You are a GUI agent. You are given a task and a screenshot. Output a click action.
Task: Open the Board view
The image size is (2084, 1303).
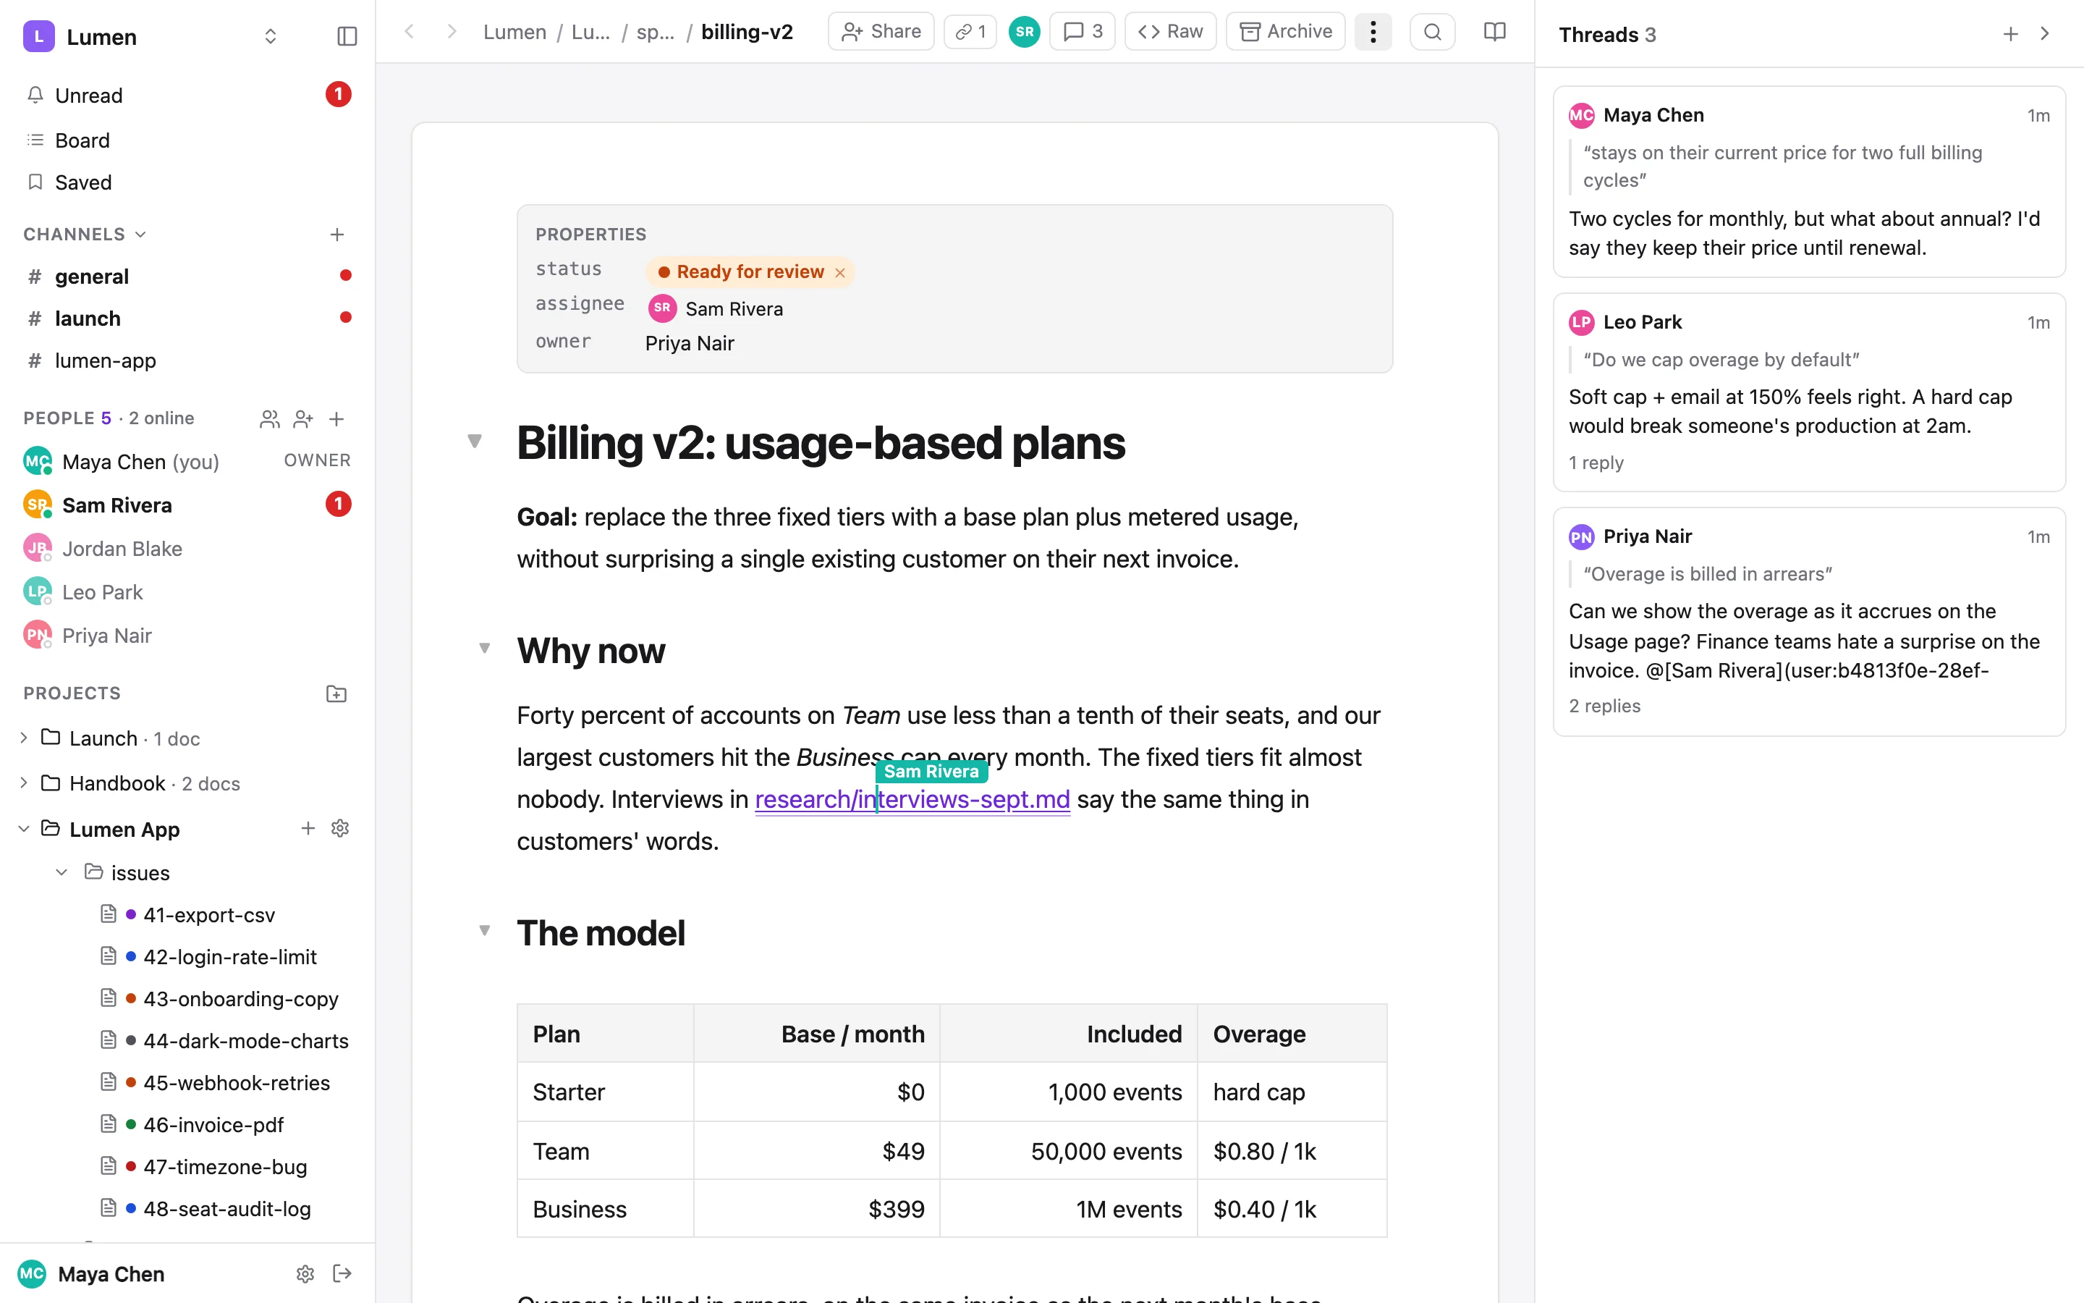click(187, 140)
